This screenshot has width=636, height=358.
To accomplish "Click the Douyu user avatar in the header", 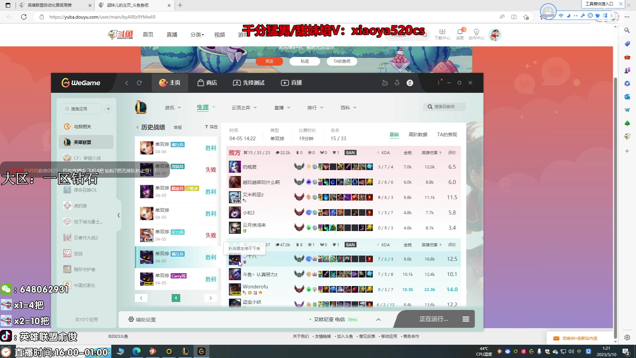I will (x=495, y=34).
